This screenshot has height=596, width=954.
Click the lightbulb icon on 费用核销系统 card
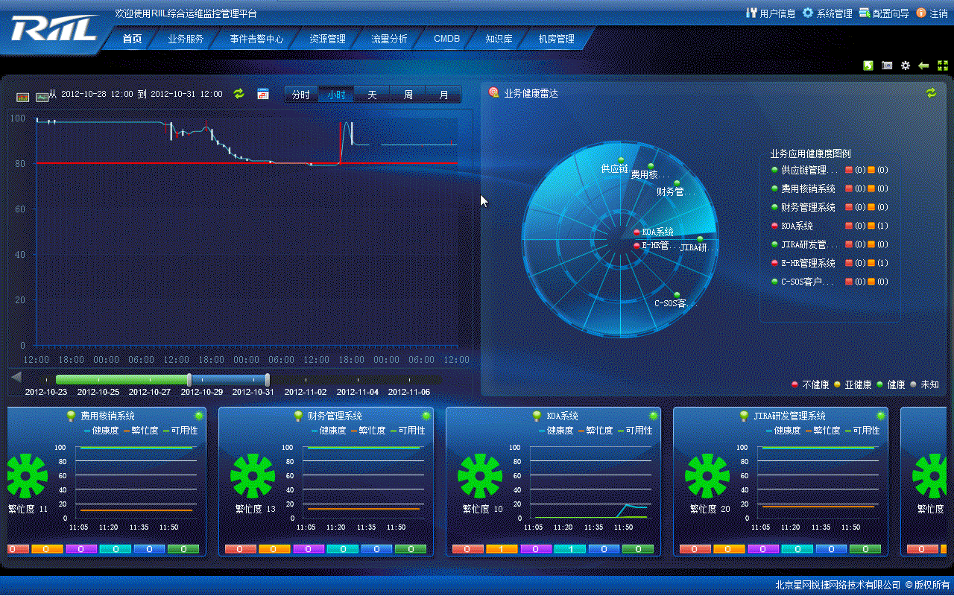72,416
